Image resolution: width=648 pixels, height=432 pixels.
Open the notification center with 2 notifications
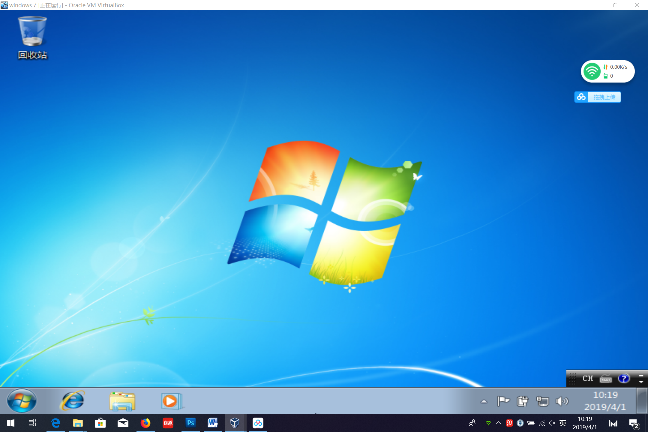pos(634,424)
